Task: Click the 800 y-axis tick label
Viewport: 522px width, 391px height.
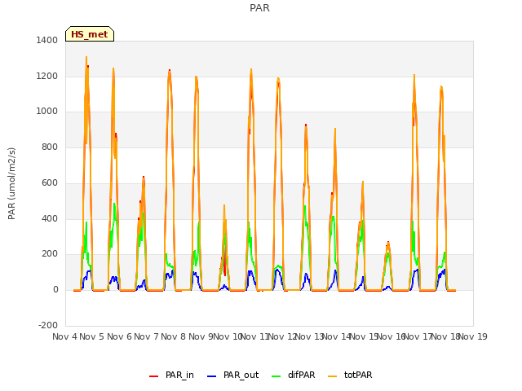Action: pyautogui.click(x=50, y=147)
